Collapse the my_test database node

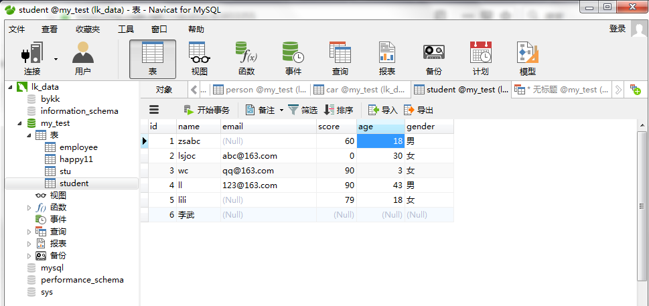19,123
